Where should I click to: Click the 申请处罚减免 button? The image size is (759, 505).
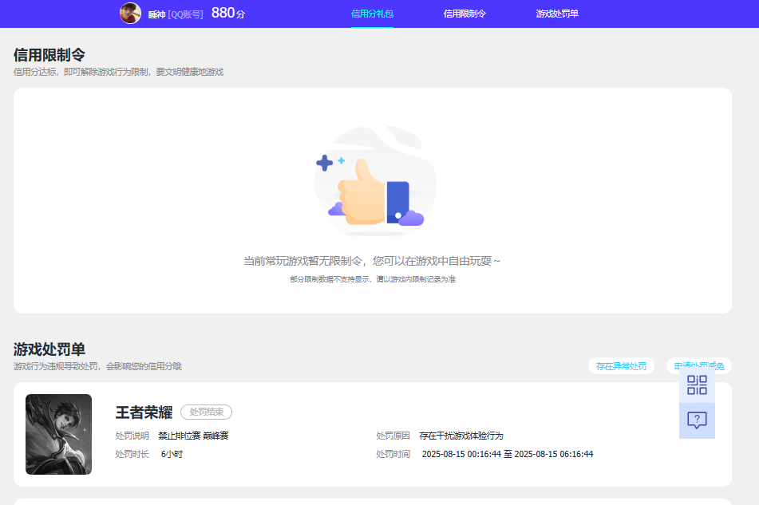[x=699, y=366]
